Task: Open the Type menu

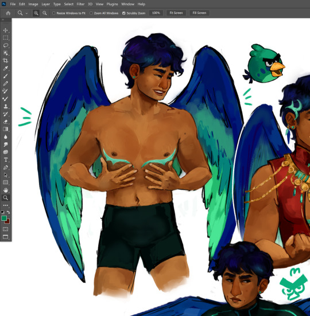Action: pyautogui.click(x=57, y=4)
